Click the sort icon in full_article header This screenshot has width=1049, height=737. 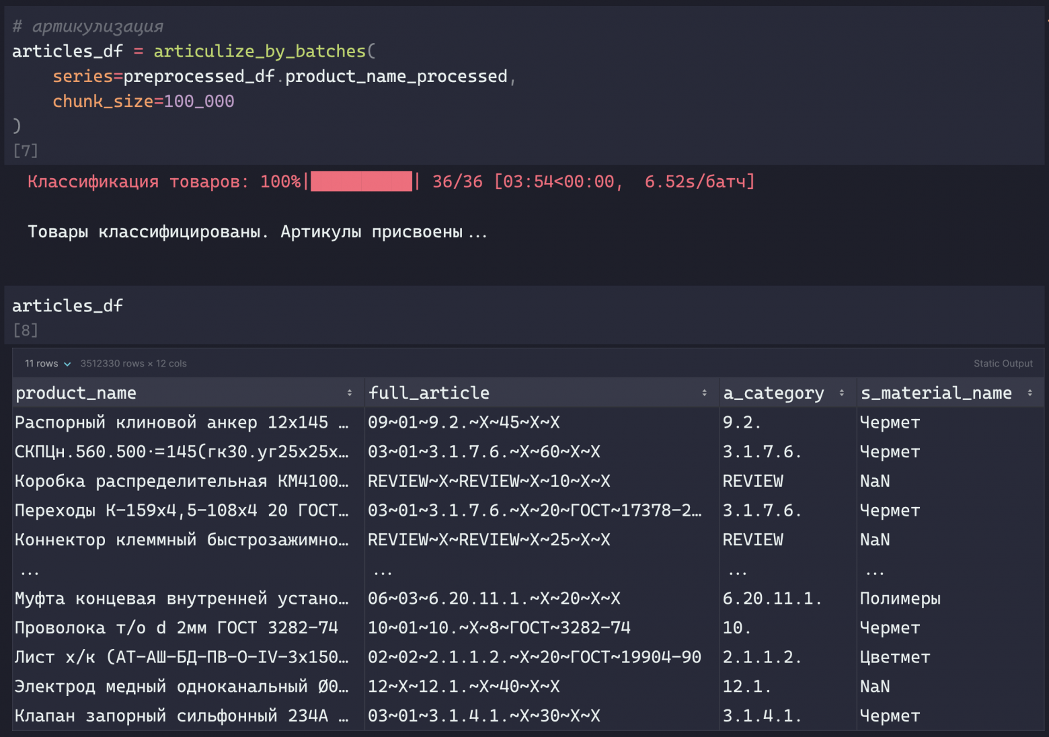pos(704,393)
